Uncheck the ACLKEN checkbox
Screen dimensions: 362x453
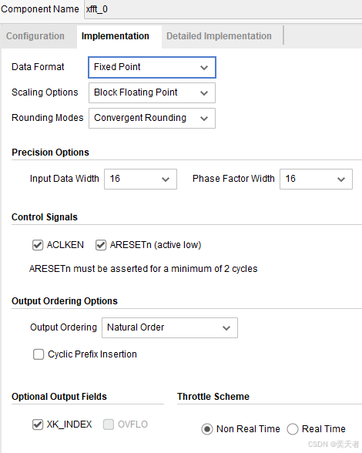coord(38,245)
